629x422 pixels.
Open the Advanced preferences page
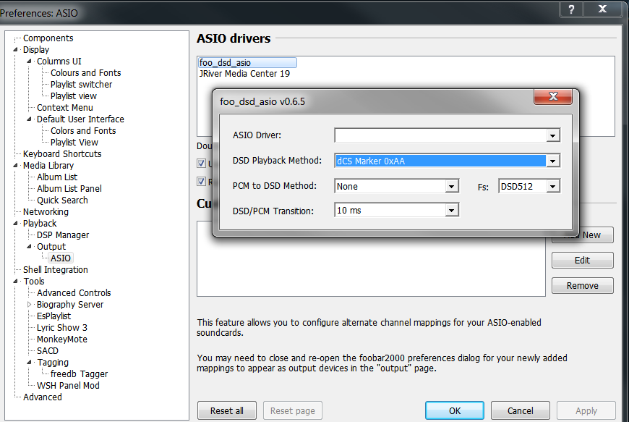[43, 397]
